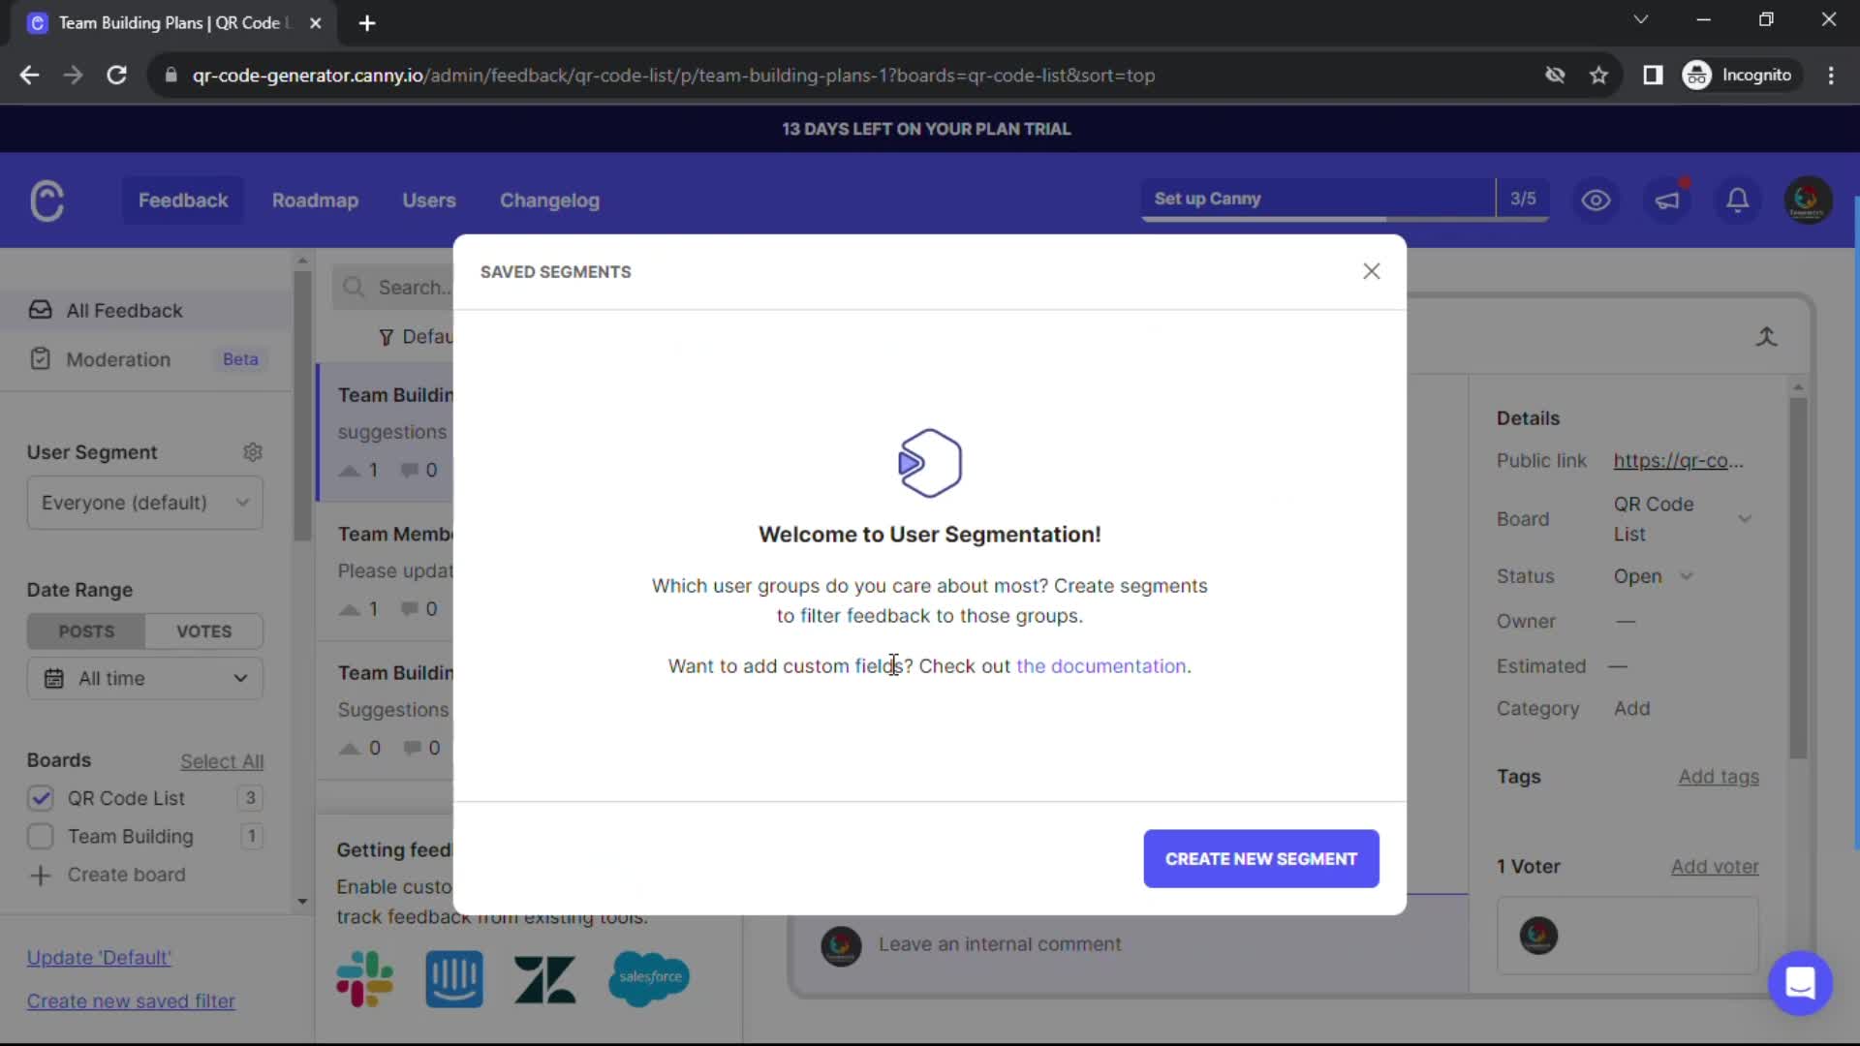The image size is (1860, 1046).
Task: Open User Segment settings gear
Action: (253, 452)
